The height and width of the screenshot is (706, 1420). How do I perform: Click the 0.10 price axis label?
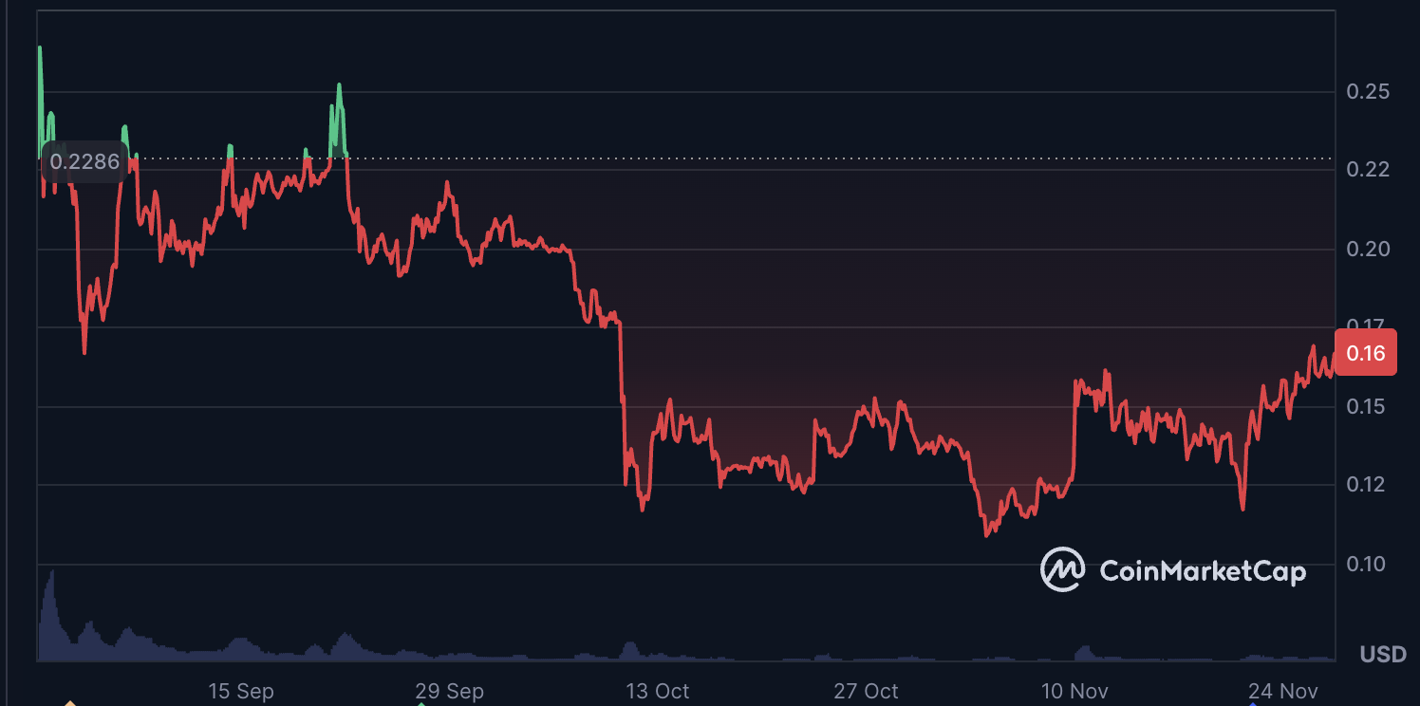point(1368,565)
